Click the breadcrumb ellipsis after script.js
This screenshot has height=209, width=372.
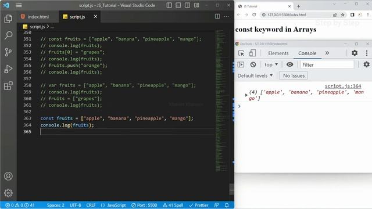coord(52,27)
